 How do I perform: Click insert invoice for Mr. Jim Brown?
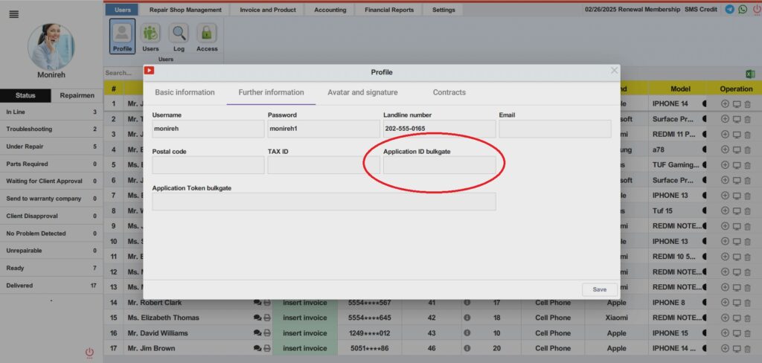[x=305, y=348]
